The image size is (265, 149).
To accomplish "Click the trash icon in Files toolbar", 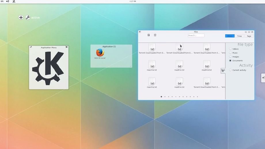I will (x=155, y=35).
